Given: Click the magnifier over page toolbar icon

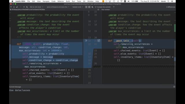Looking at the screenshot, I should [27, 7].
